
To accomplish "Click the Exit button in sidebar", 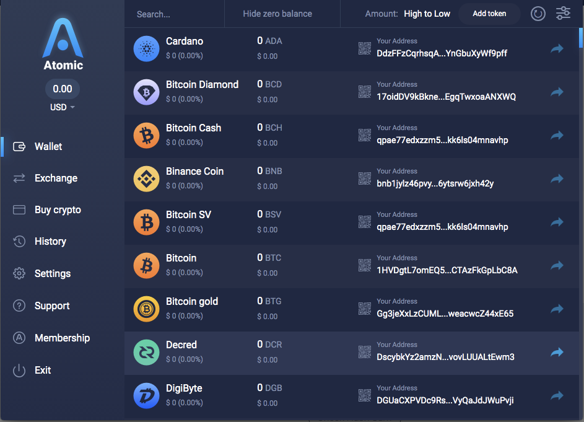I will coord(43,370).
